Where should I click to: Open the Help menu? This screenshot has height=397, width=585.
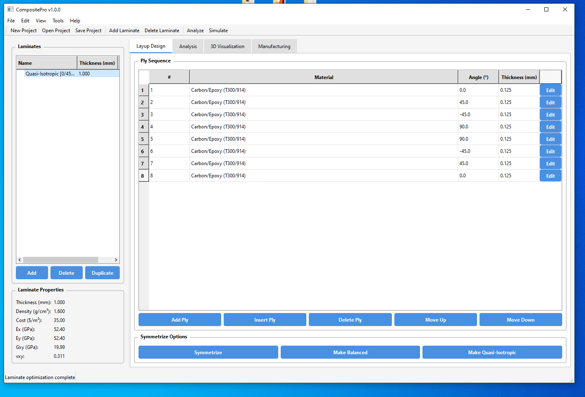pyautogui.click(x=75, y=21)
